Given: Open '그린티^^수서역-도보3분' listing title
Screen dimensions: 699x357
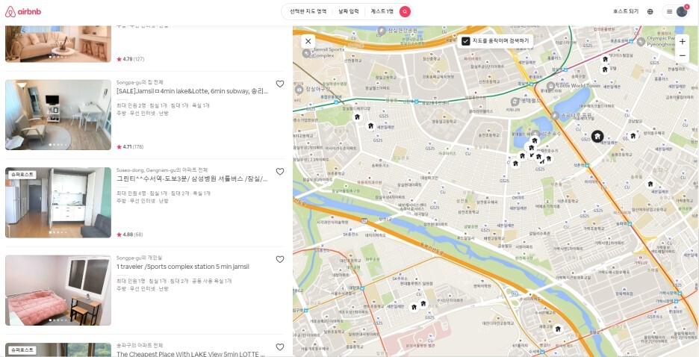Looking at the screenshot, I should click(192, 178).
